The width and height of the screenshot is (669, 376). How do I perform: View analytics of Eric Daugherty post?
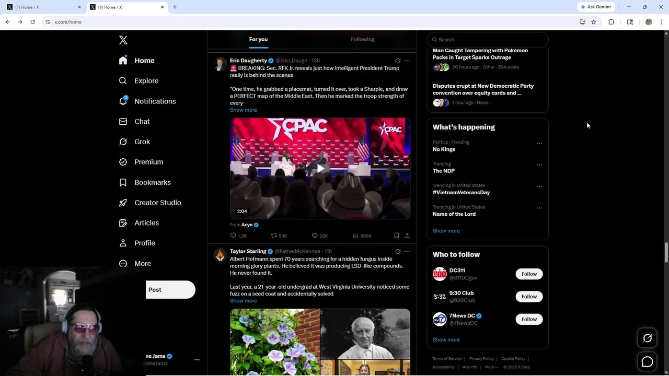coord(362,236)
